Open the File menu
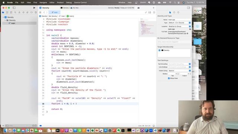Viewport: 238px width, 134px height. click(x=17, y=3)
